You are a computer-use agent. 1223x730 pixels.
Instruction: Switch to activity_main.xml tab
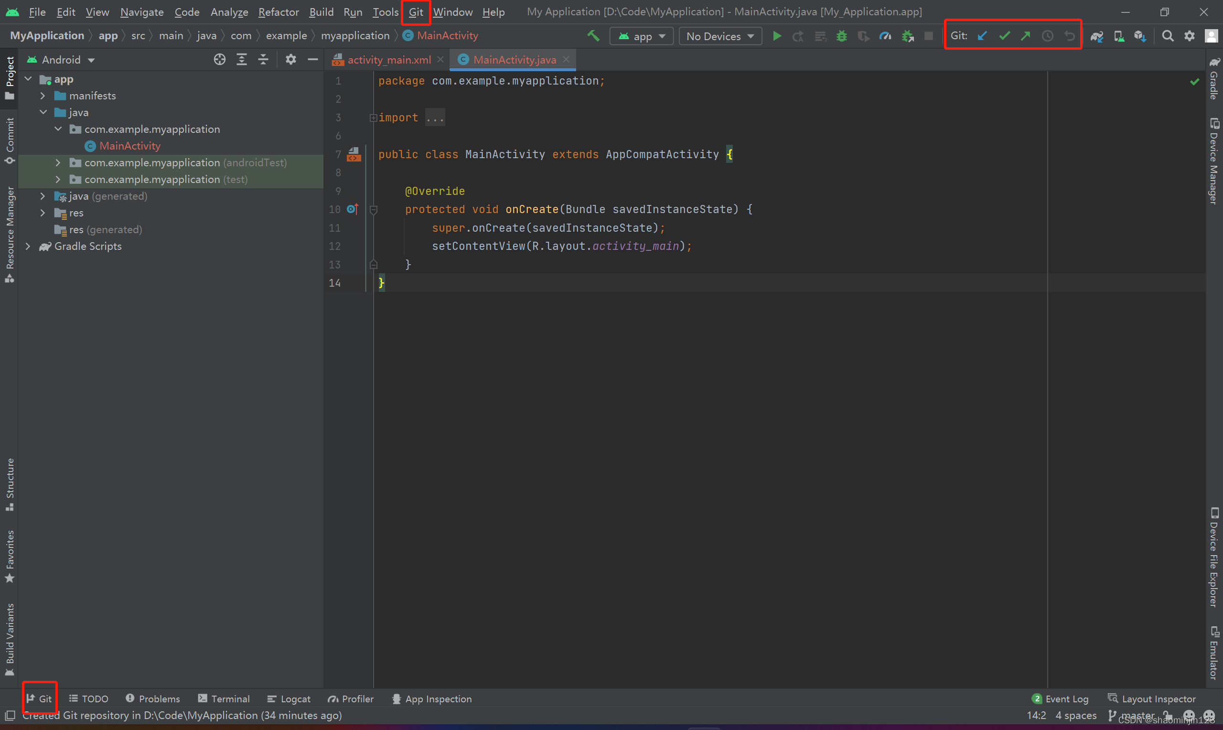point(388,60)
